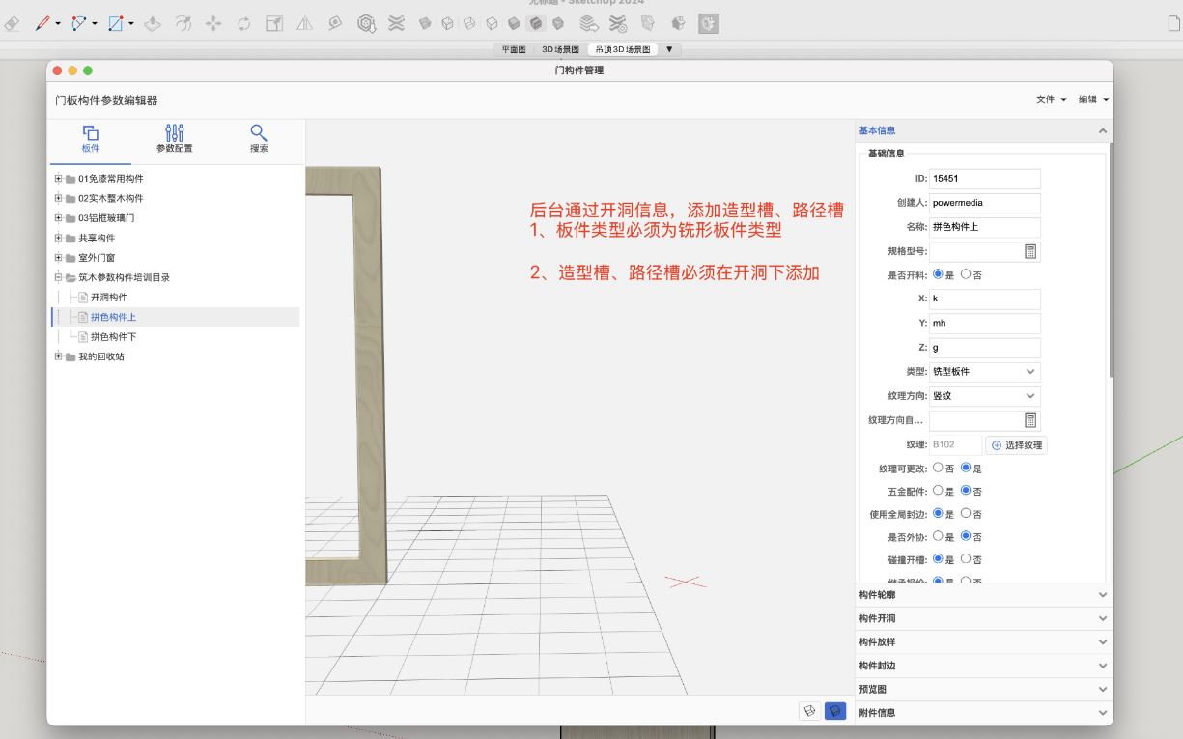Set 是否开料 to 否
1183x739 pixels.
966,275
